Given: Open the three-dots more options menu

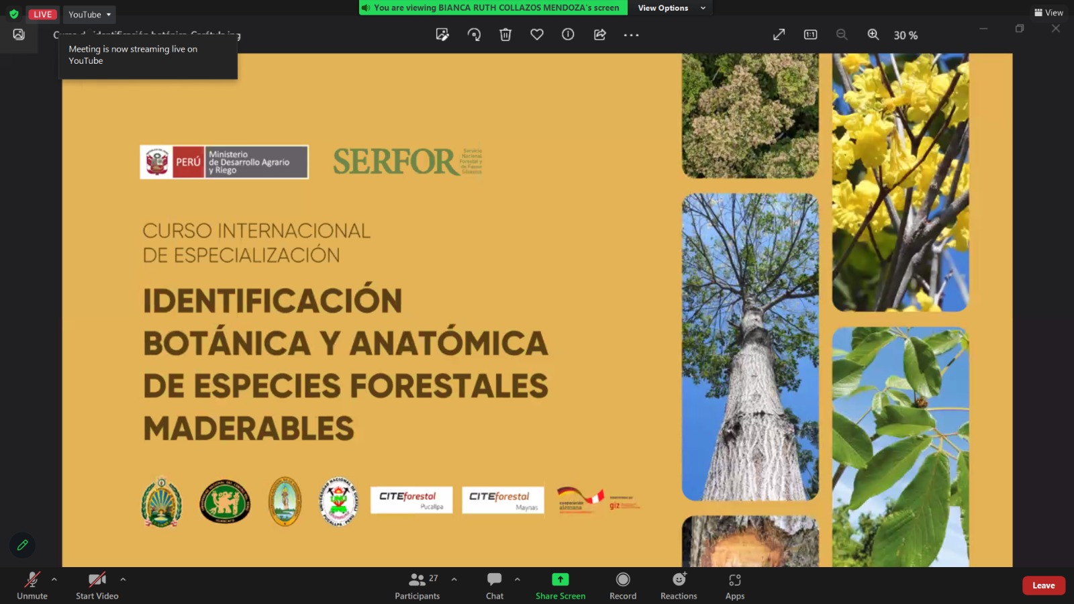Looking at the screenshot, I should [x=631, y=35].
